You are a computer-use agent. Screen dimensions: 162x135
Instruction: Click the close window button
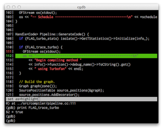point(8,7)
